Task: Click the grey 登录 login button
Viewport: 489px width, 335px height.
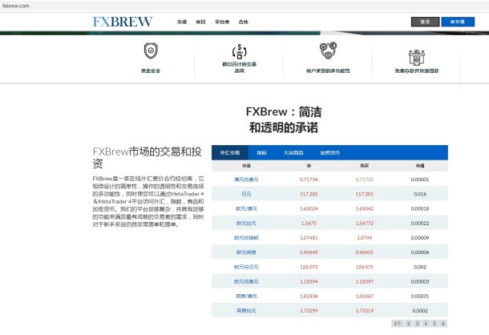Action: [426, 22]
